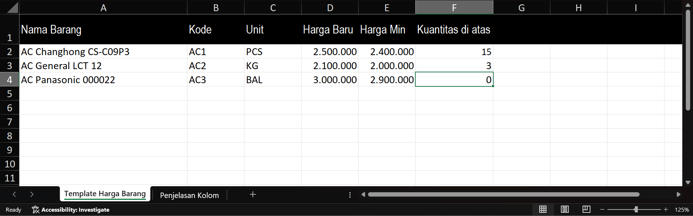Add a new sheet with plus icon
The height and width of the screenshot is (216, 693).
point(253,194)
